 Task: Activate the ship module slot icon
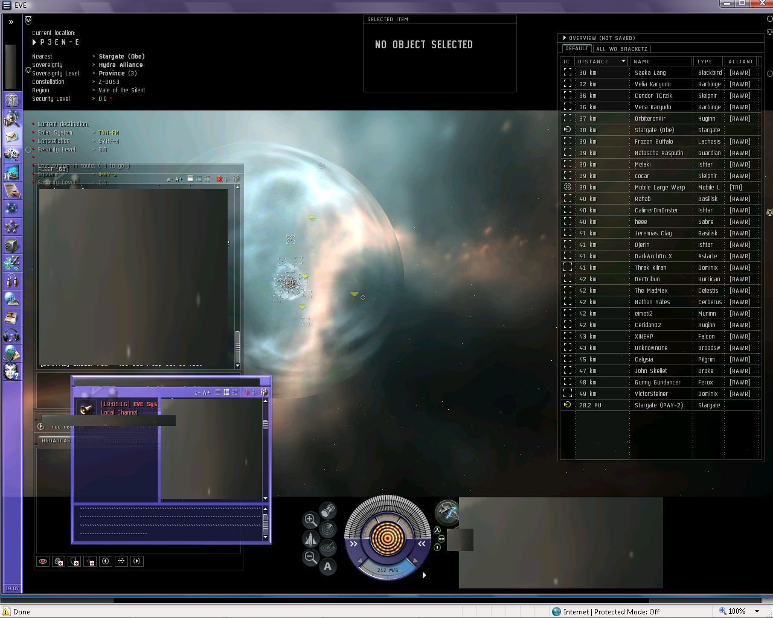click(x=447, y=513)
